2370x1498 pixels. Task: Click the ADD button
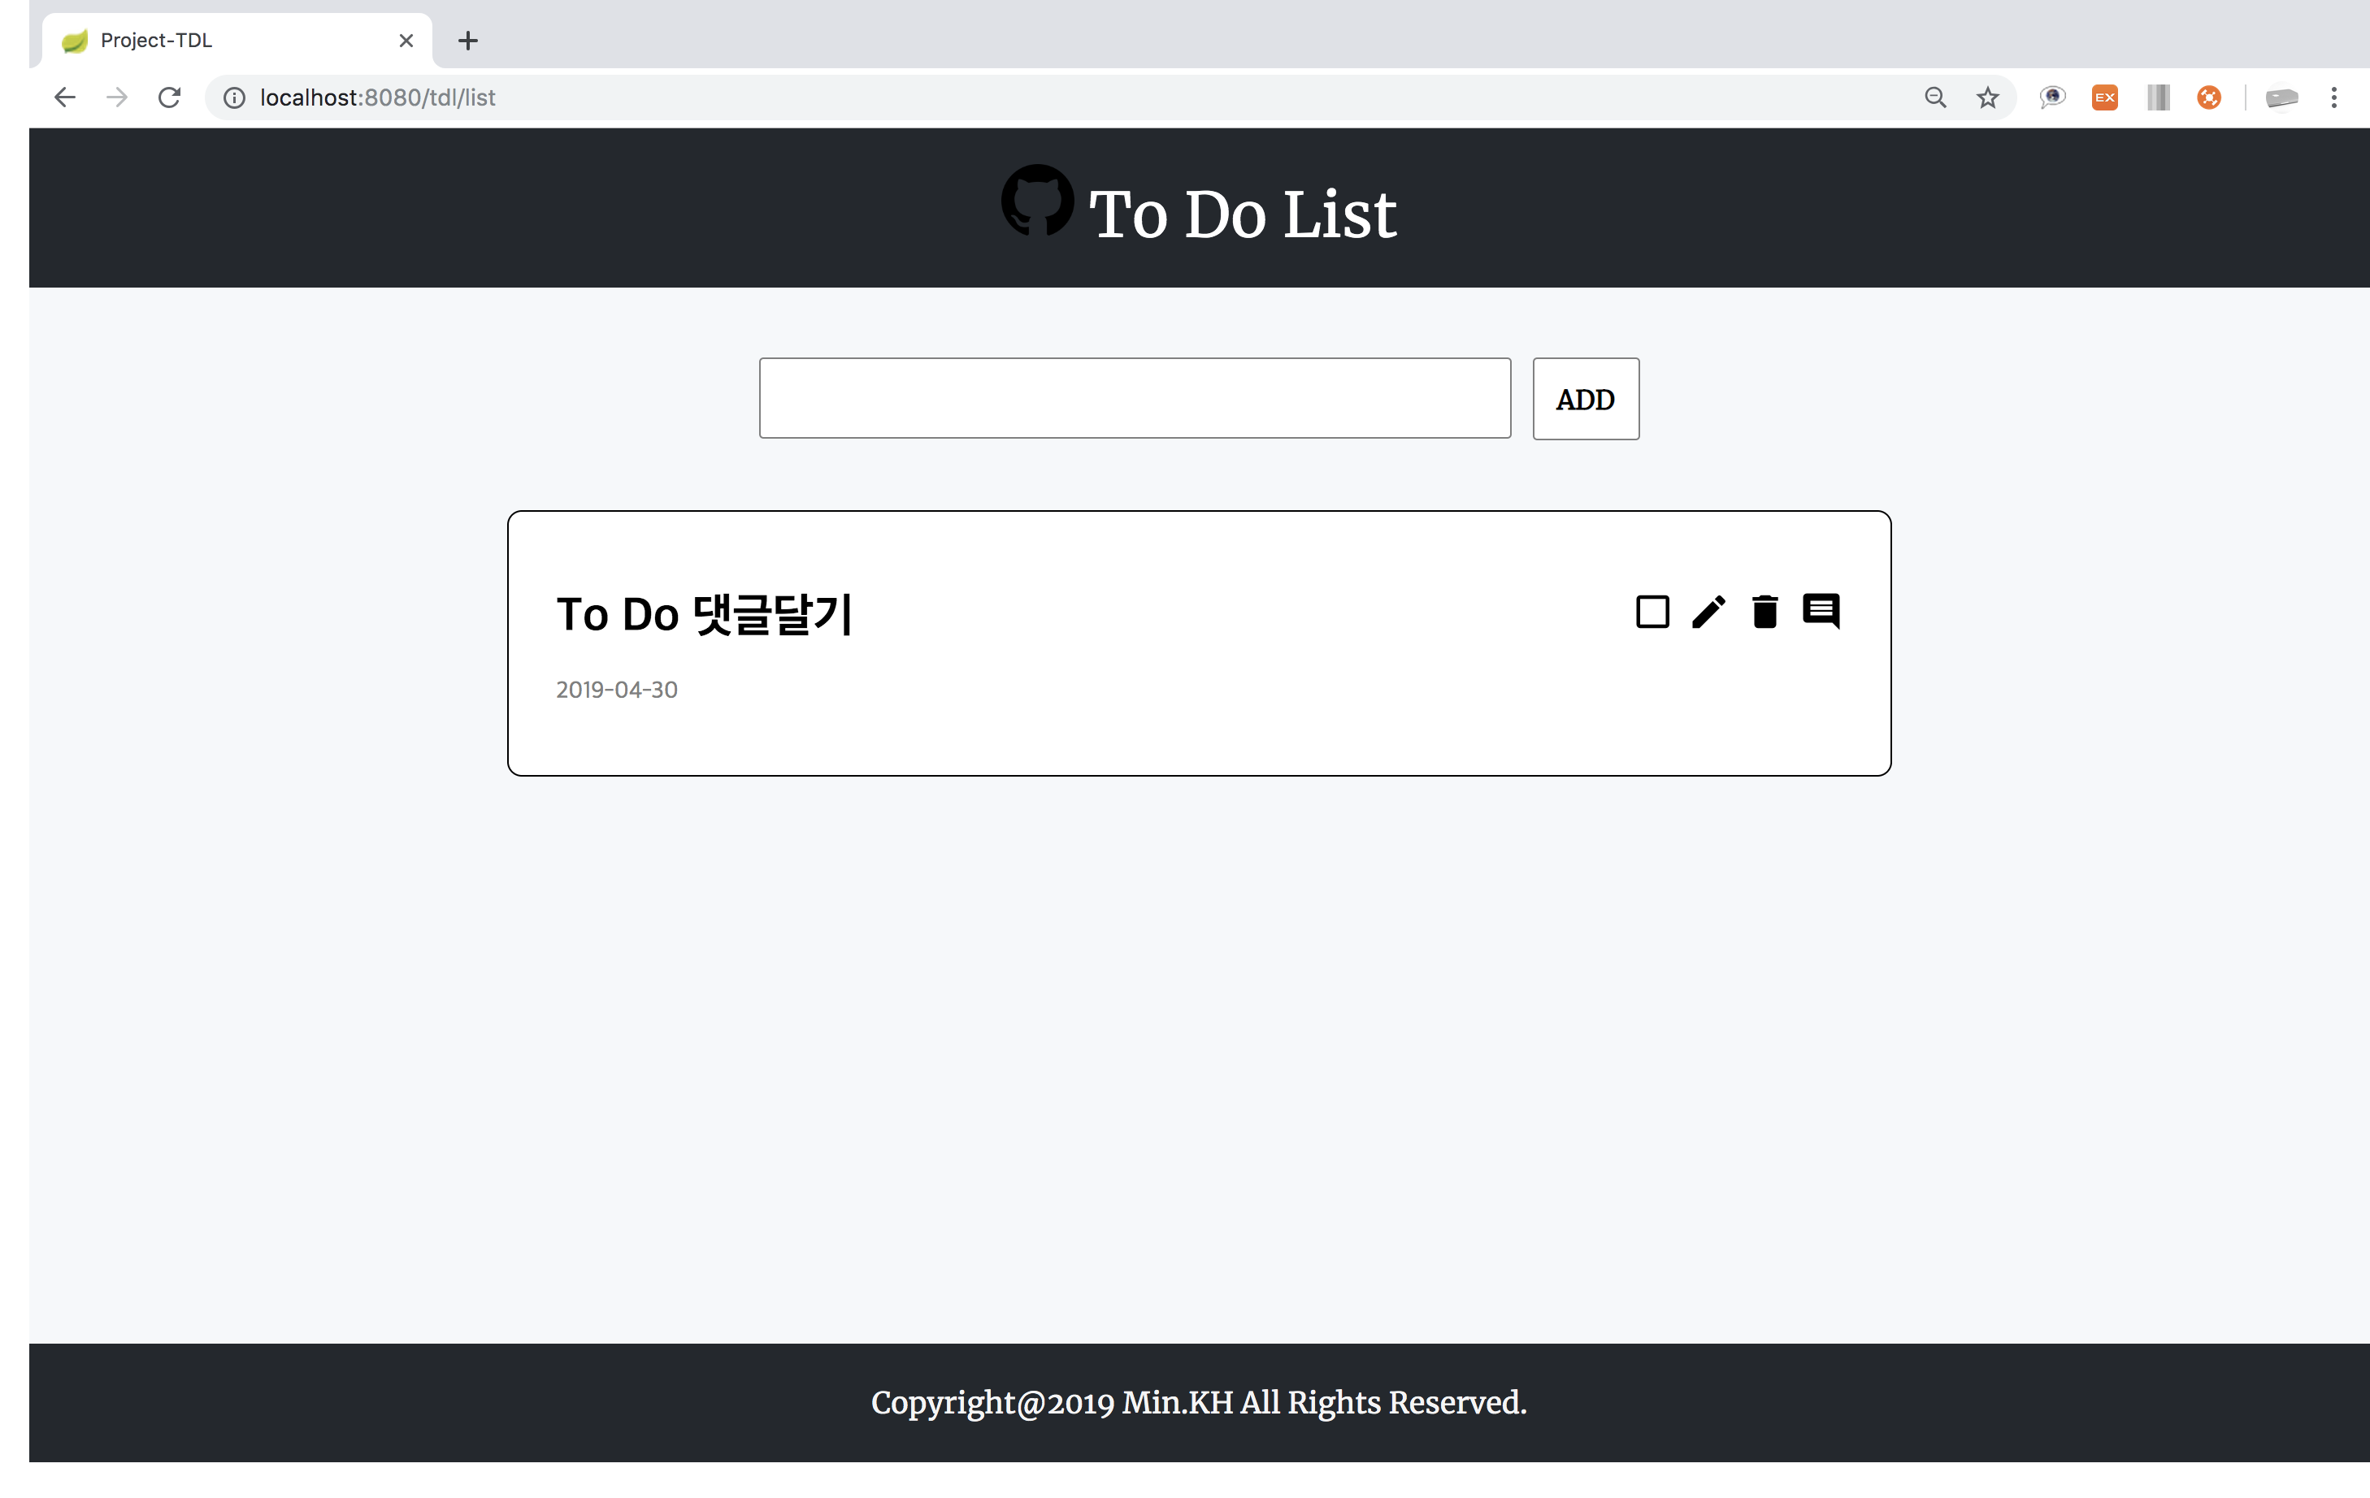[x=1586, y=398]
